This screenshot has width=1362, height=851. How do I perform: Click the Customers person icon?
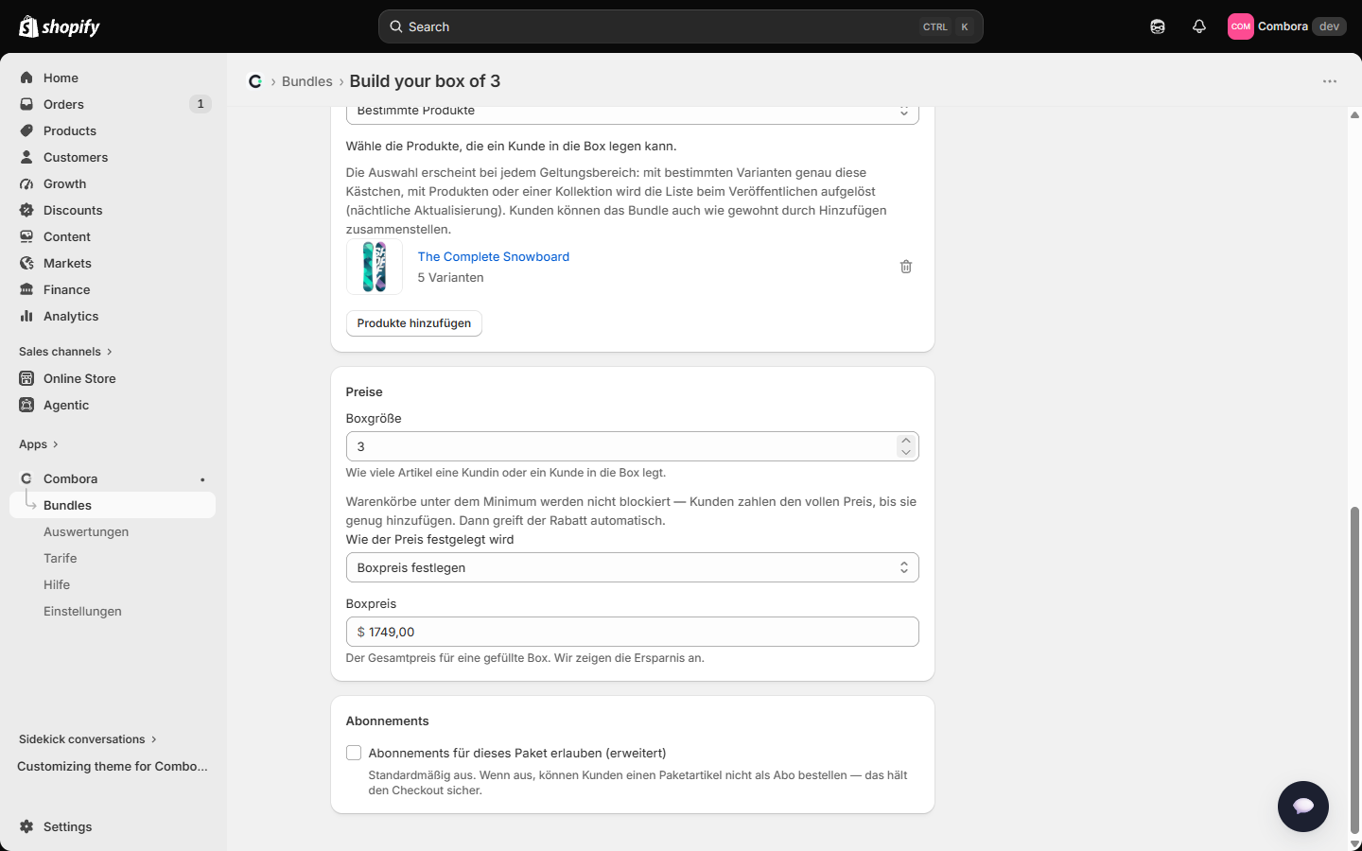click(x=26, y=157)
